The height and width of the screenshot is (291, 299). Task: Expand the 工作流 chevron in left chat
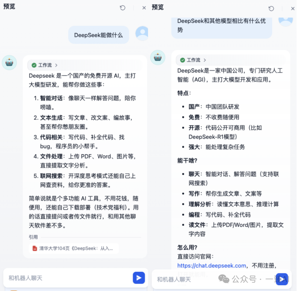[x=56, y=65]
